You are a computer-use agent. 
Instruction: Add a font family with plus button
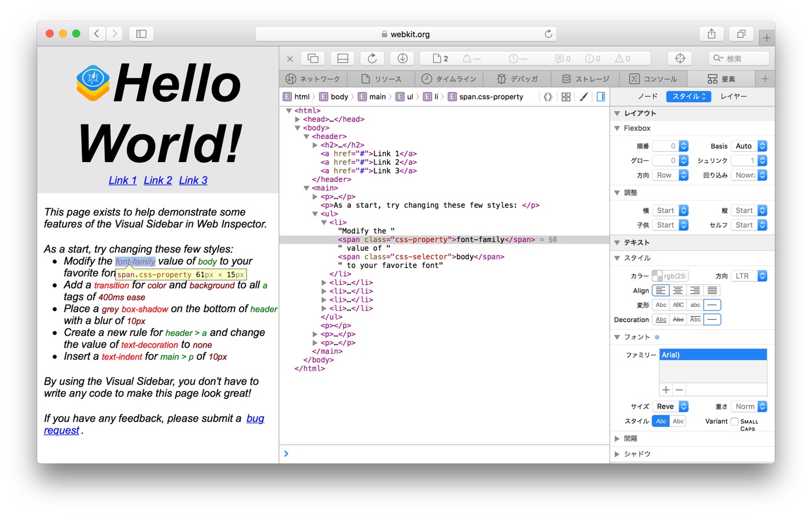[x=666, y=390]
